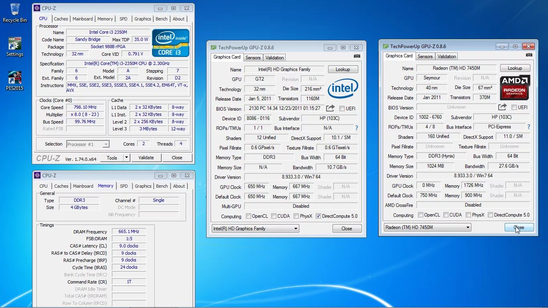
Task: Open the Tools dropdown arrow in CPU-Z
Action: click(126, 158)
